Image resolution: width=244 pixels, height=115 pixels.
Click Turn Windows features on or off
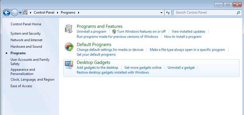pyautogui.click(x=141, y=32)
